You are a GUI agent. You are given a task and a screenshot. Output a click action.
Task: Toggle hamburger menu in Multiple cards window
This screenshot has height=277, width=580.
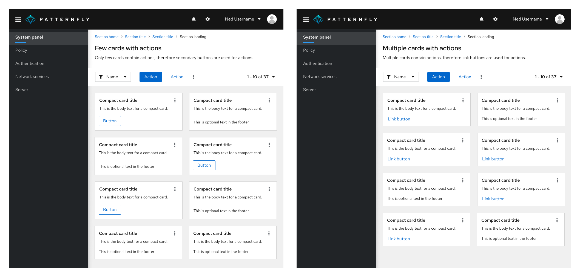(x=306, y=19)
